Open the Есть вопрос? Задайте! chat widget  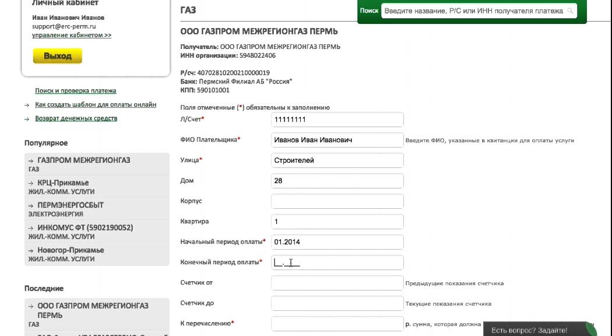(x=540, y=330)
